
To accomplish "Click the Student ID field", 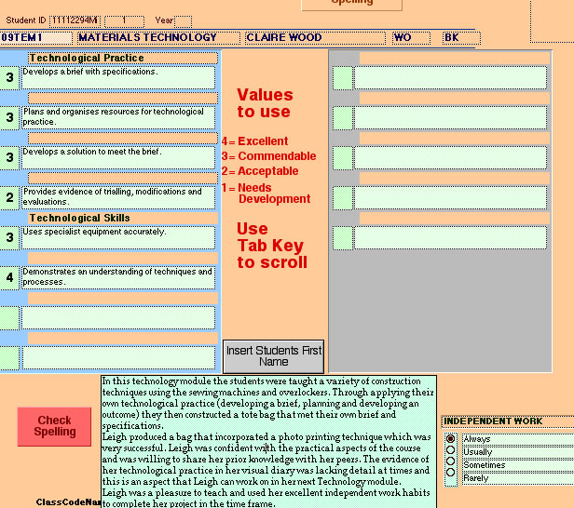I will click(x=75, y=20).
